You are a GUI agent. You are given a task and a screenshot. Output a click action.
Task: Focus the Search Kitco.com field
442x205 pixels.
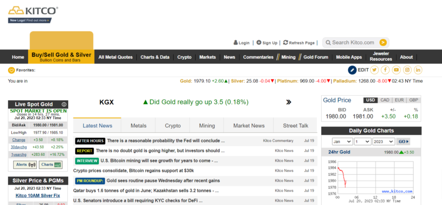[353, 43]
